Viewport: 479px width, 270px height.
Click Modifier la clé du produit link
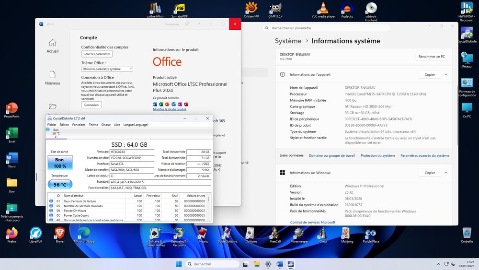pos(170,109)
